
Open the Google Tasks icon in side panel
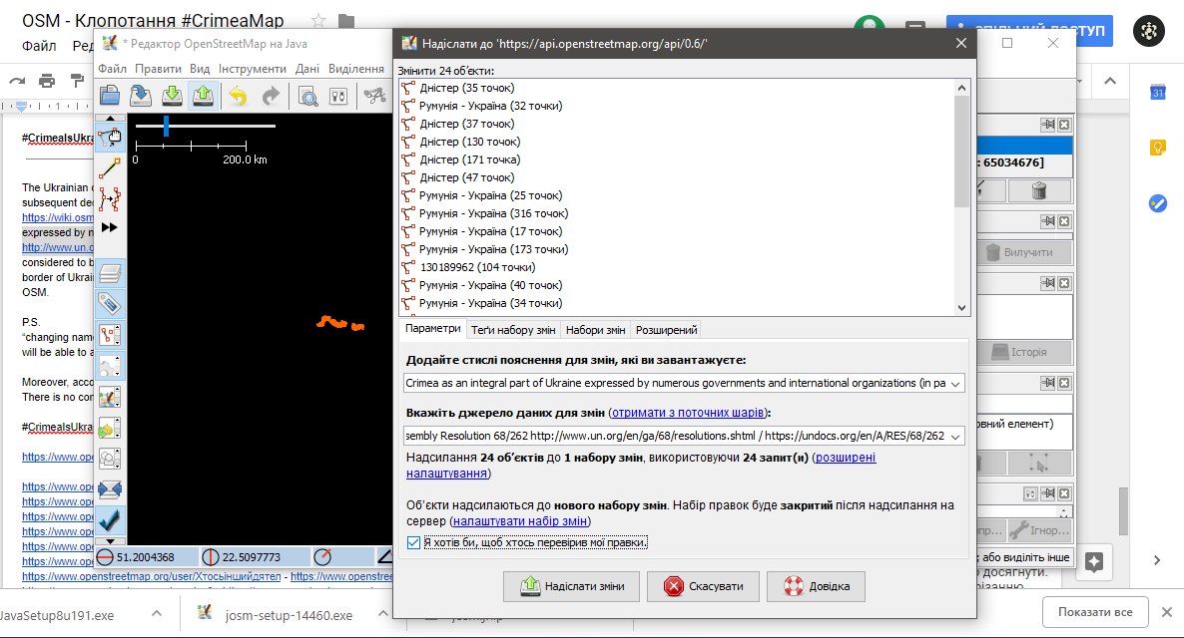1158,203
